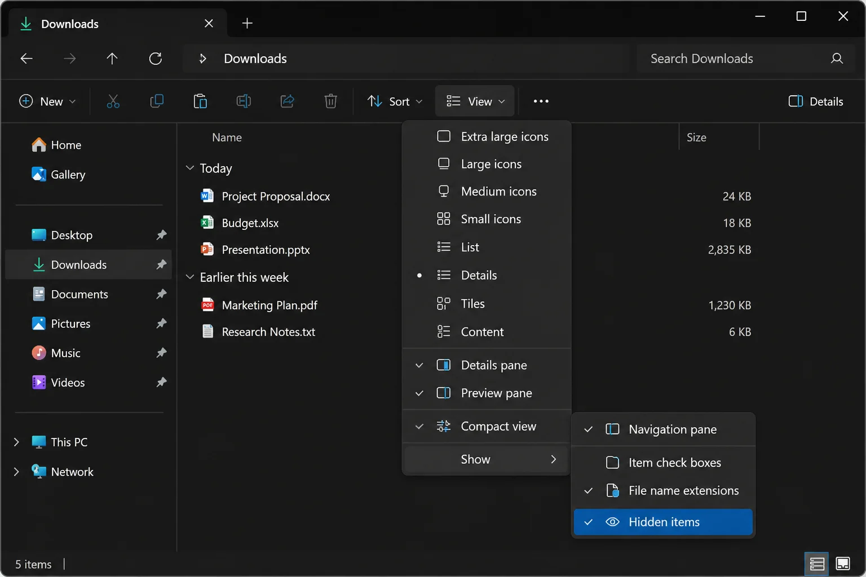Click the Delete trash icon
The width and height of the screenshot is (866, 577).
[x=331, y=101]
